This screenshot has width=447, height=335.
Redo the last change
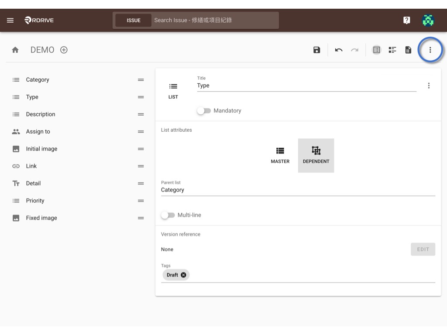pyautogui.click(x=354, y=50)
